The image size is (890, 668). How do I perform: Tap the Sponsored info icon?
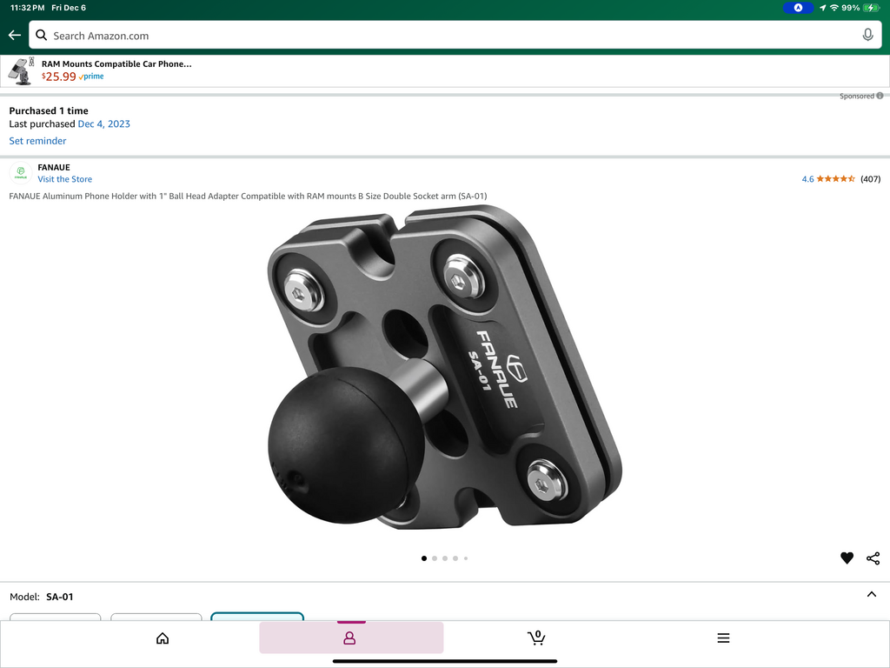[x=880, y=96]
